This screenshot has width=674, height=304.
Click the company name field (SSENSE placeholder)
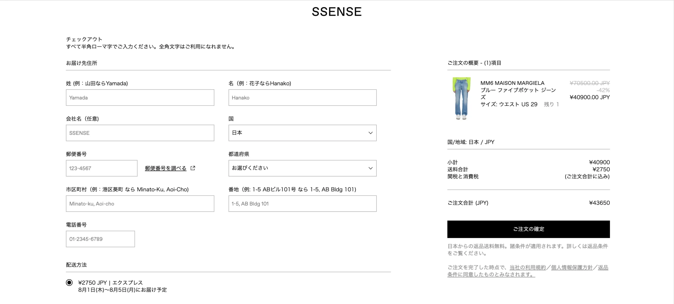coord(140,133)
